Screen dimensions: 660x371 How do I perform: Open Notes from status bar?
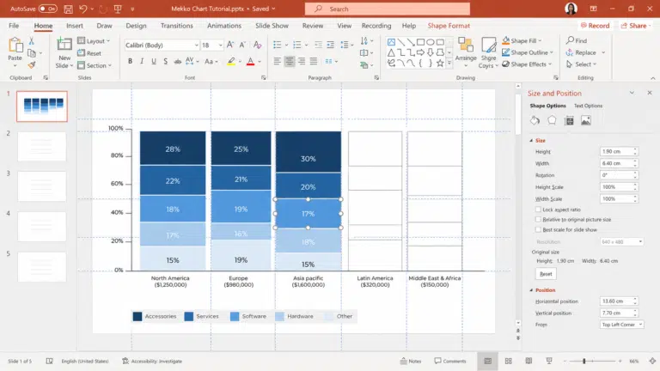click(x=411, y=361)
